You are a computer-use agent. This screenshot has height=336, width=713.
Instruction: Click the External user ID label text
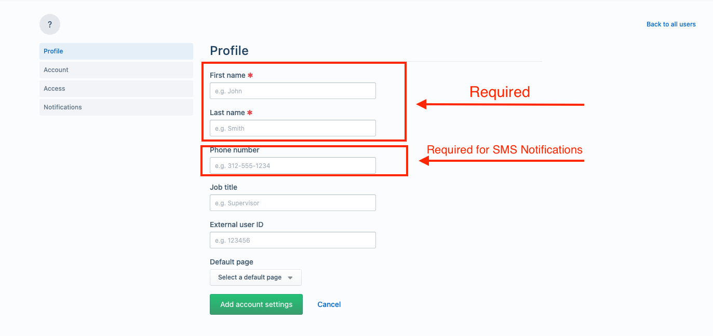(x=237, y=225)
